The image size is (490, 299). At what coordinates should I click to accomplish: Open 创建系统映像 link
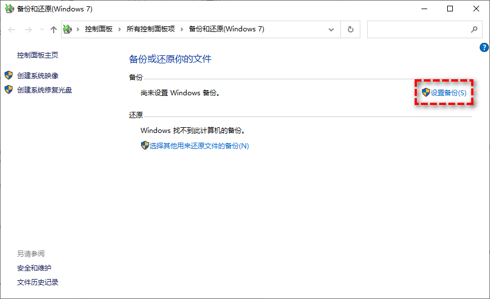pos(38,75)
